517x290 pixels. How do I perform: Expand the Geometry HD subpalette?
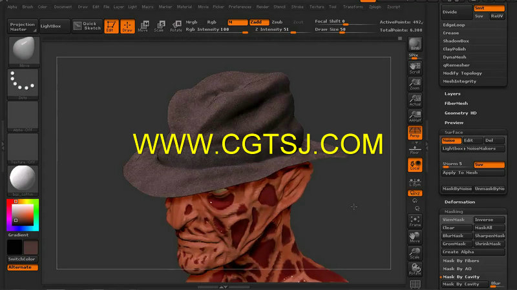pyautogui.click(x=460, y=113)
